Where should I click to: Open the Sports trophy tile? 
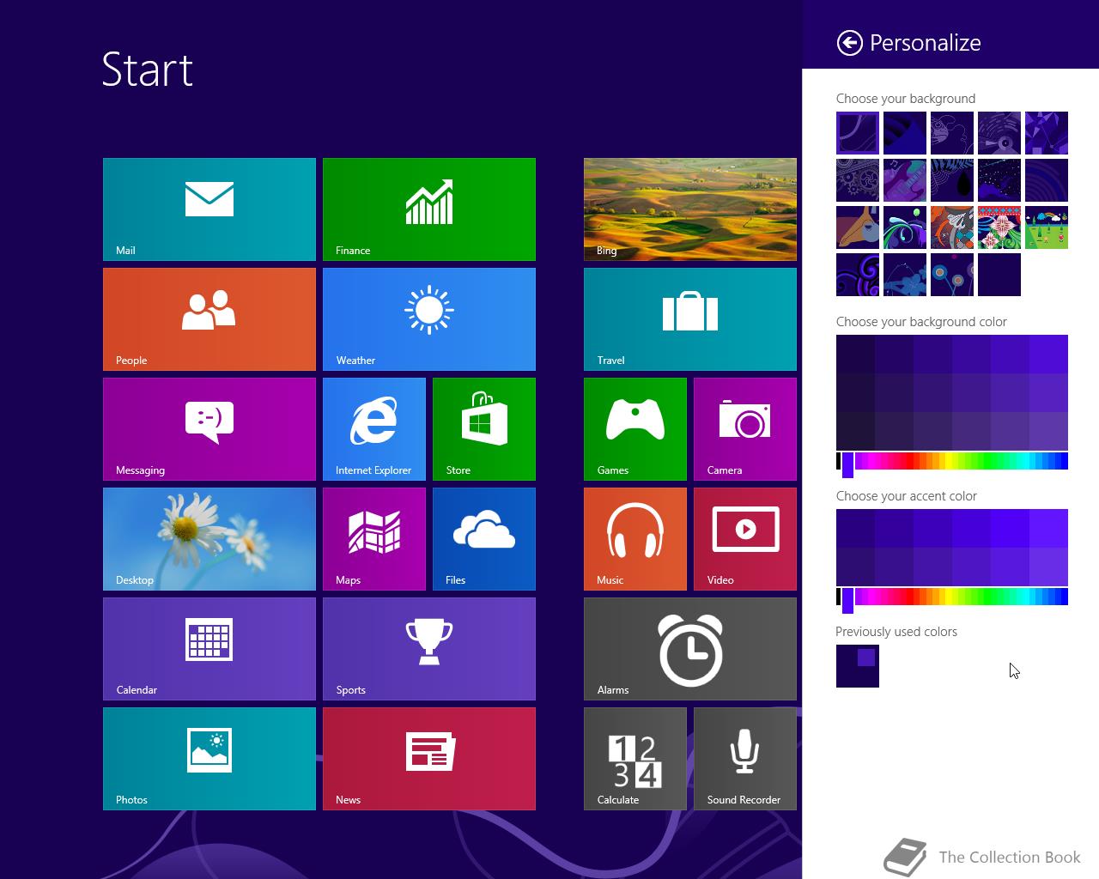pyautogui.click(x=429, y=649)
